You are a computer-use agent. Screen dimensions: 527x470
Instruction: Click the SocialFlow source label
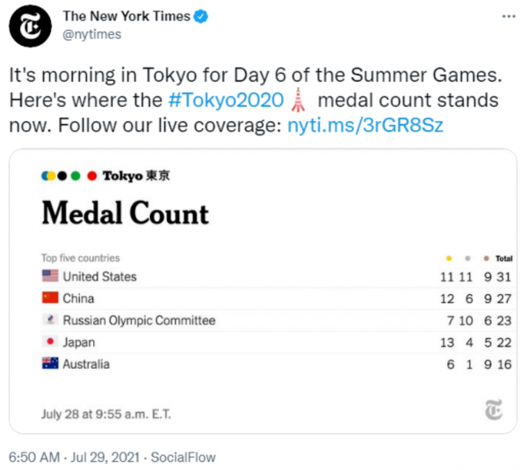[183, 458]
